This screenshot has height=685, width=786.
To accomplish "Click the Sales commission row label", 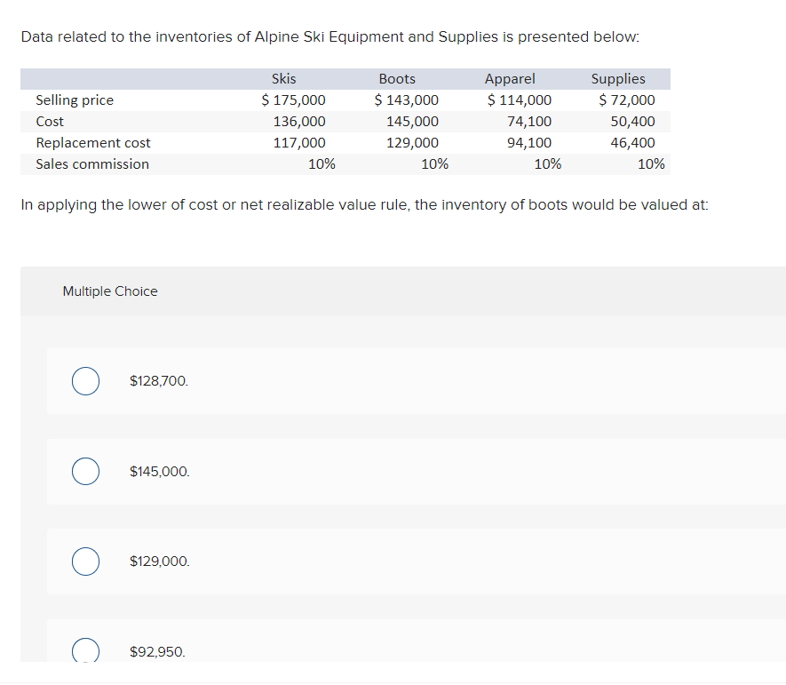I will 92,164.
